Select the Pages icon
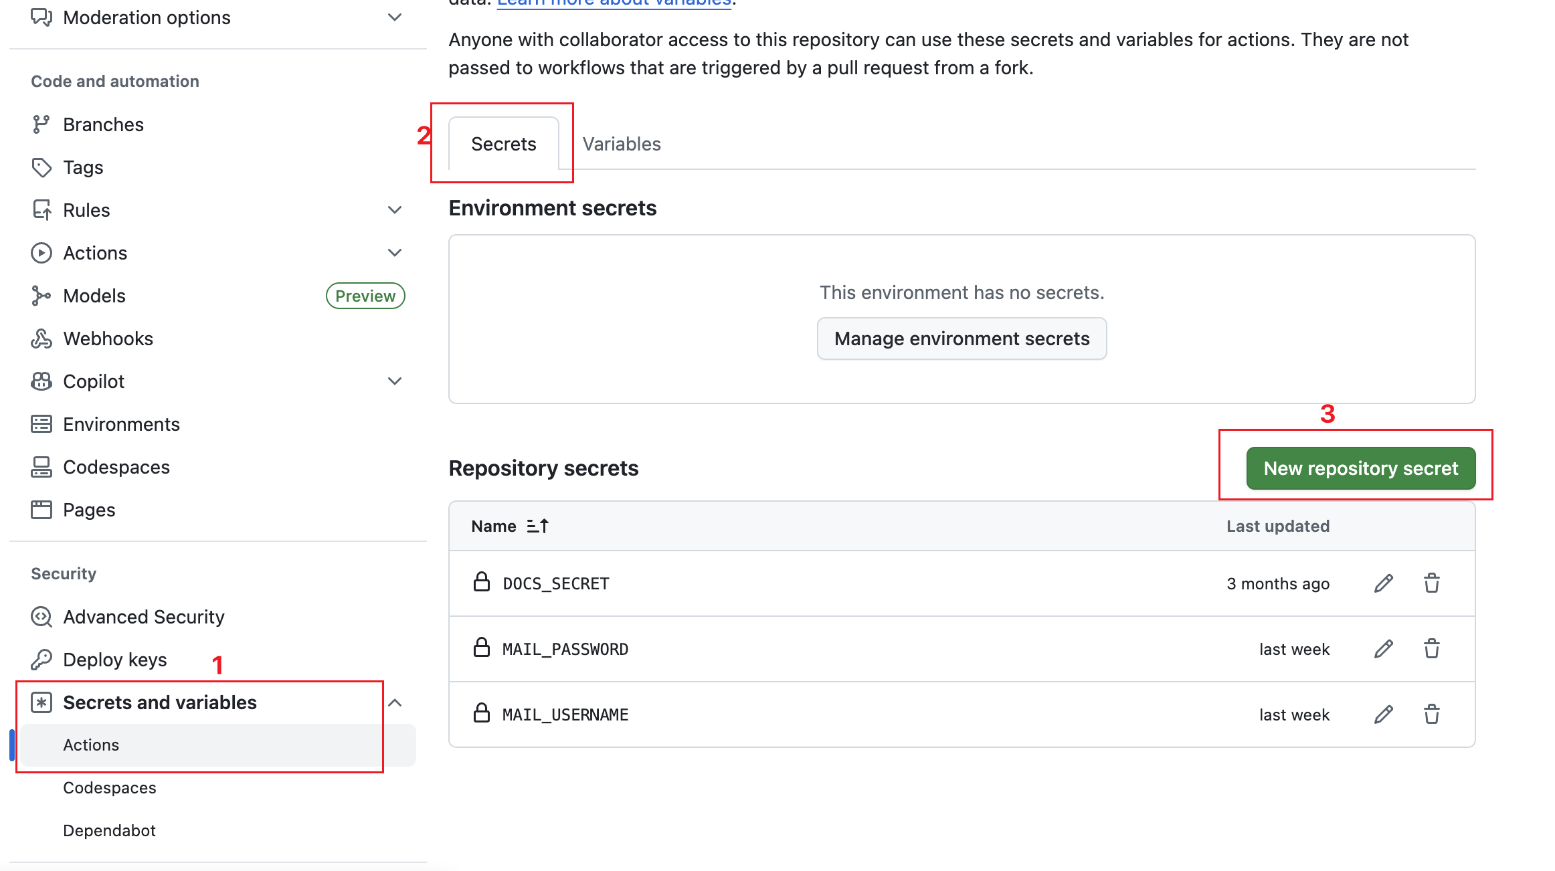Screen dimensions: 1555x871 tap(41, 509)
